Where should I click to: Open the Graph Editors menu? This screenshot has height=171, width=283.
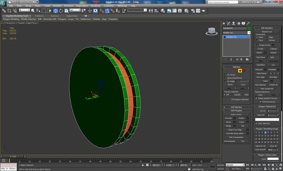82,6
